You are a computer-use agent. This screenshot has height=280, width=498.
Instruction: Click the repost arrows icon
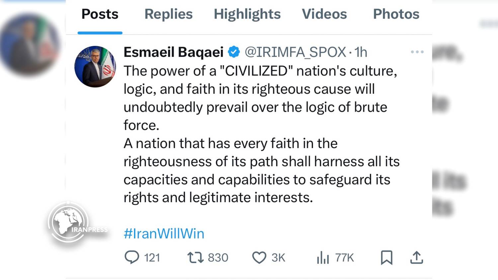(x=196, y=257)
